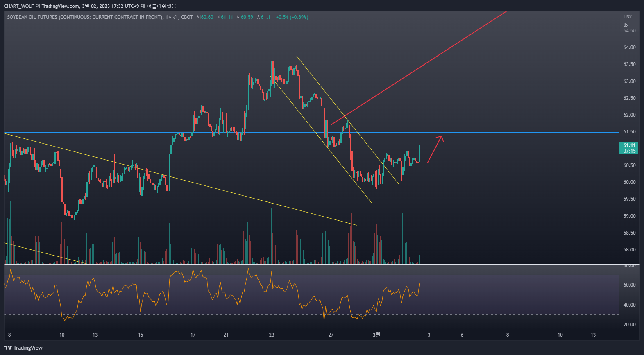Click the 21 date label on time axis

click(x=226, y=335)
